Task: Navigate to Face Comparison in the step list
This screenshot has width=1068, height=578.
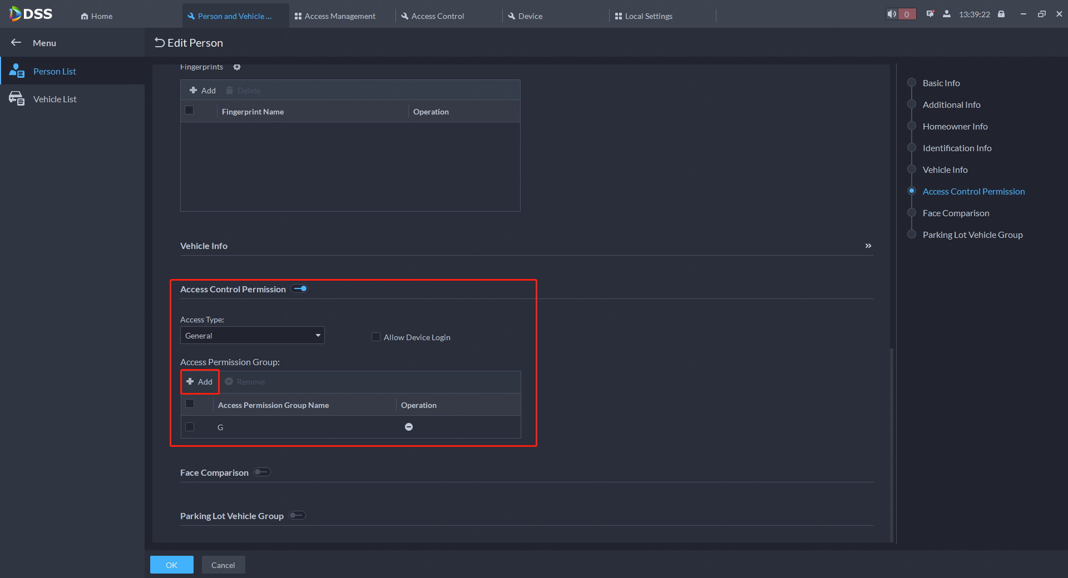Action: [x=956, y=213]
